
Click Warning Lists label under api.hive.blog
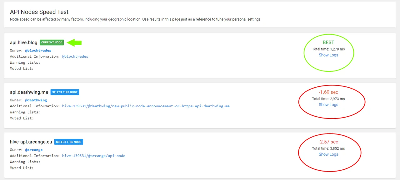[25, 62]
